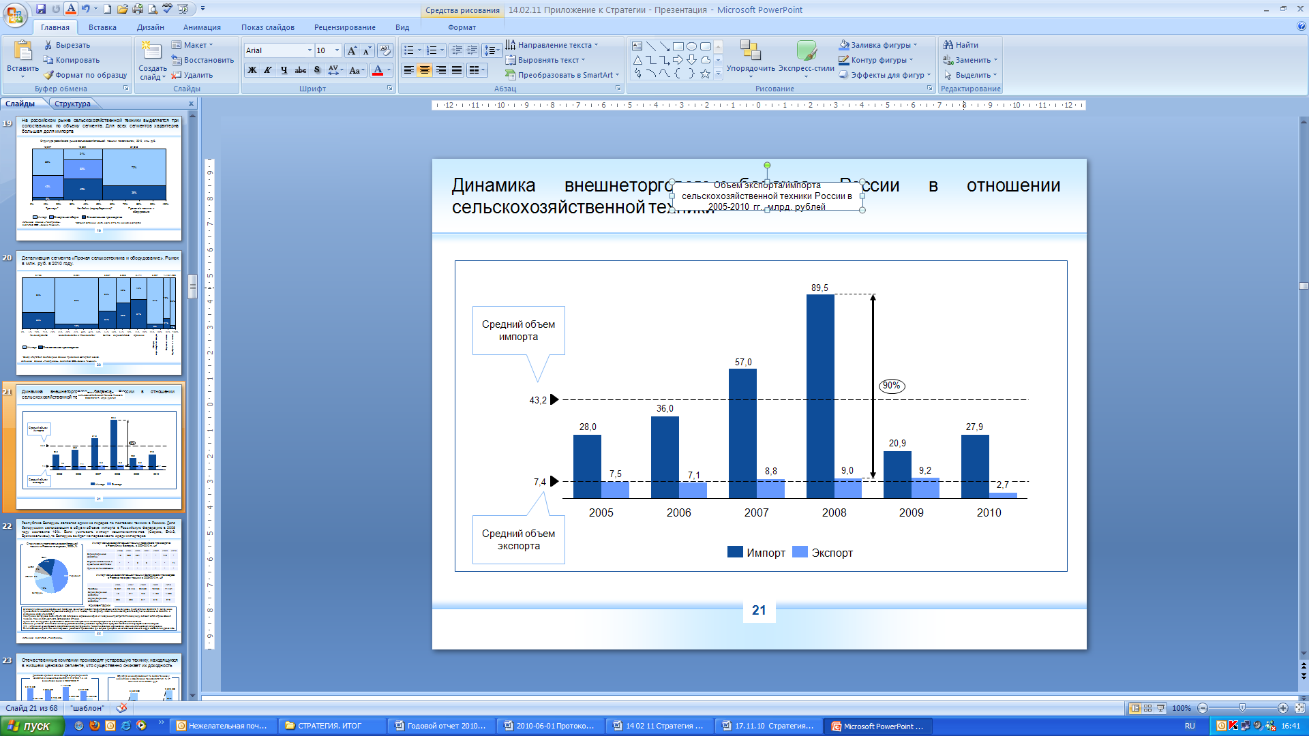Switch to the Структура pane tab
This screenshot has height=736, width=1309.
[x=72, y=104]
